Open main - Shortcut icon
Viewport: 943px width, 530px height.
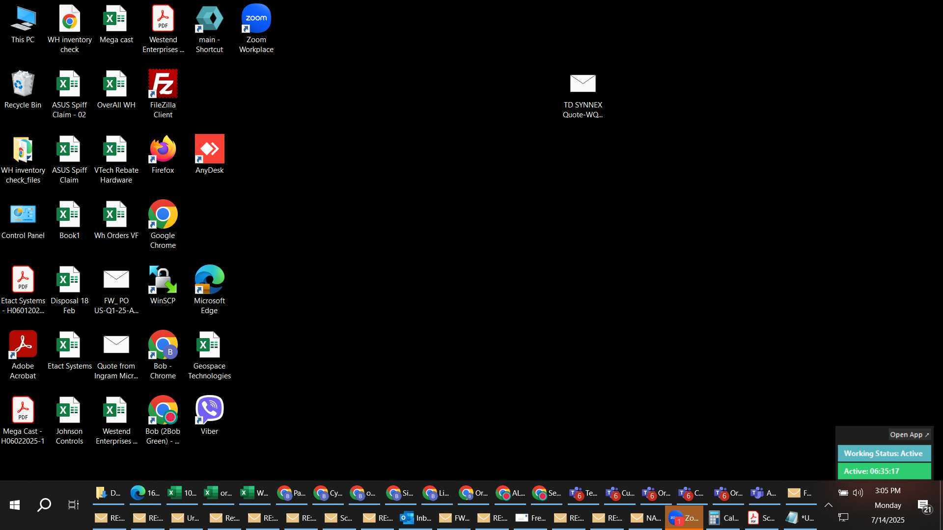coord(209,28)
